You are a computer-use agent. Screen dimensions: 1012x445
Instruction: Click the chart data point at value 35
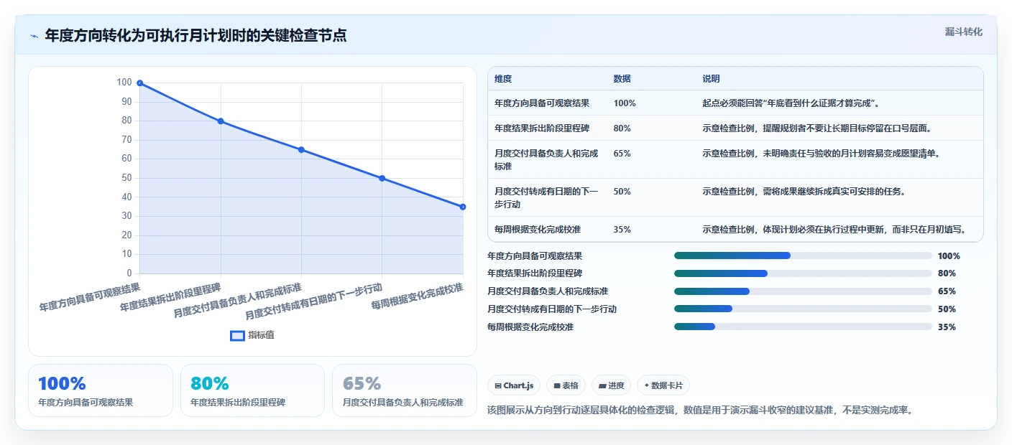click(x=463, y=207)
